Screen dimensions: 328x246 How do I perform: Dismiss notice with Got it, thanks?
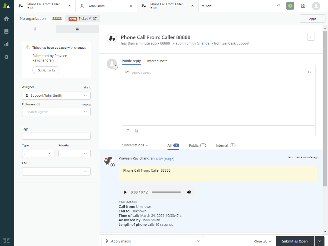[46, 70]
